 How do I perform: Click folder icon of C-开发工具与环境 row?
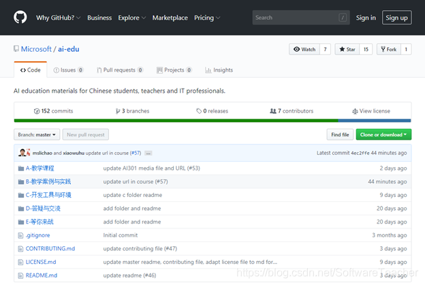click(21, 195)
